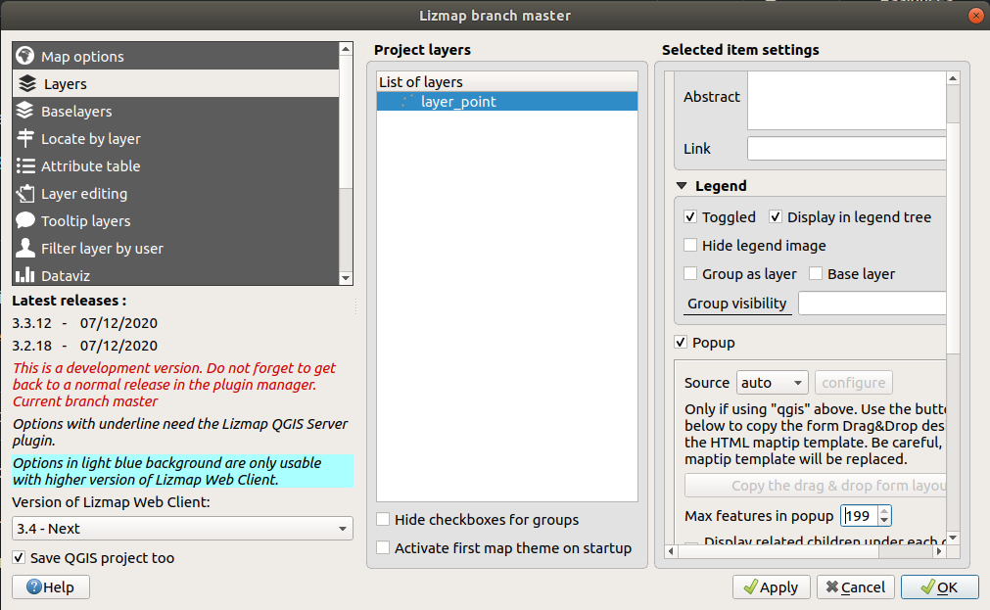Click the Filter layer by user person icon
The height and width of the screenshot is (610, 990).
pyautogui.click(x=25, y=248)
